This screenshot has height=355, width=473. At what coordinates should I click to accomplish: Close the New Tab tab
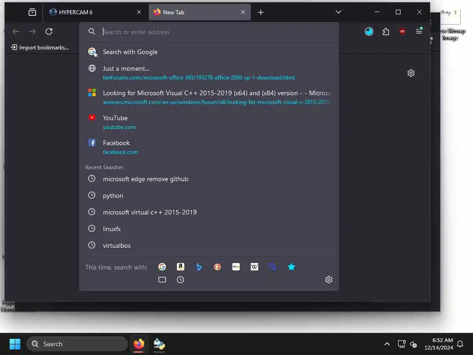click(x=243, y=12)
